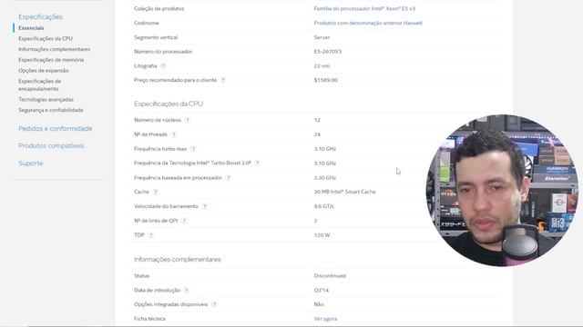Select the 120 W TDP value
The height and width of the screenshot is (327, 583).
pos(322,235)
